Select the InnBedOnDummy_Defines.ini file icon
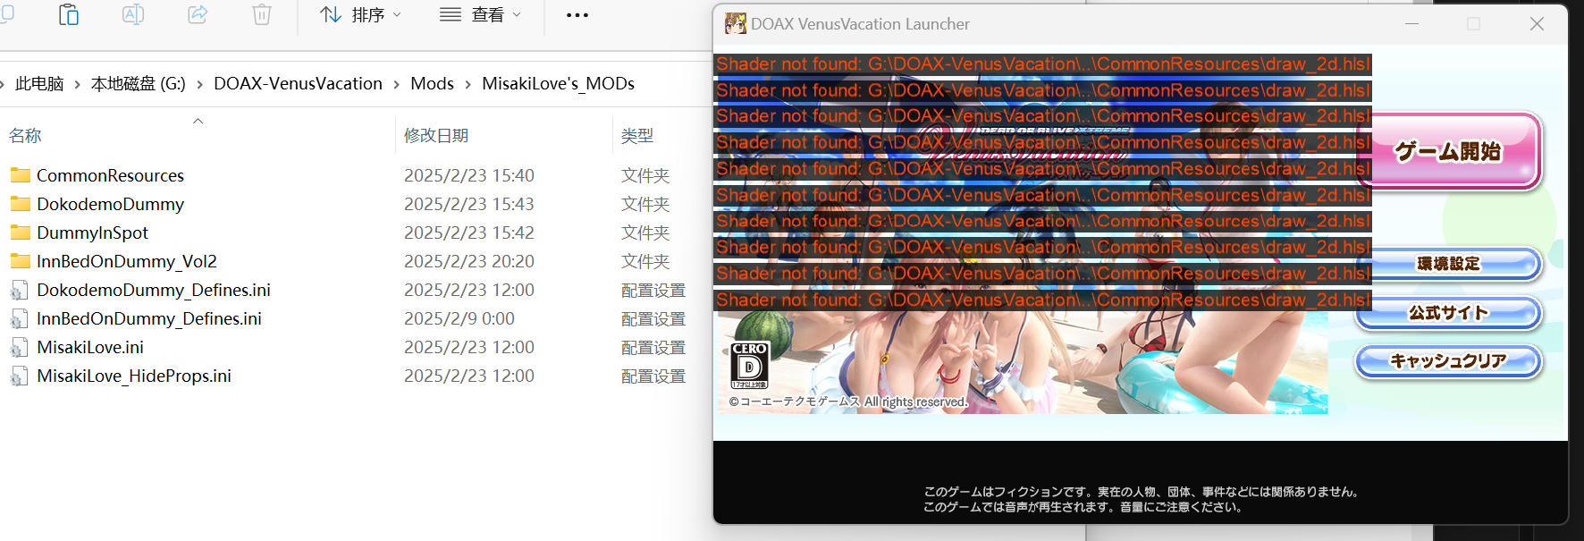This screenshot has height=541, width=1584. pyautogui.click(x=19, y=318)
